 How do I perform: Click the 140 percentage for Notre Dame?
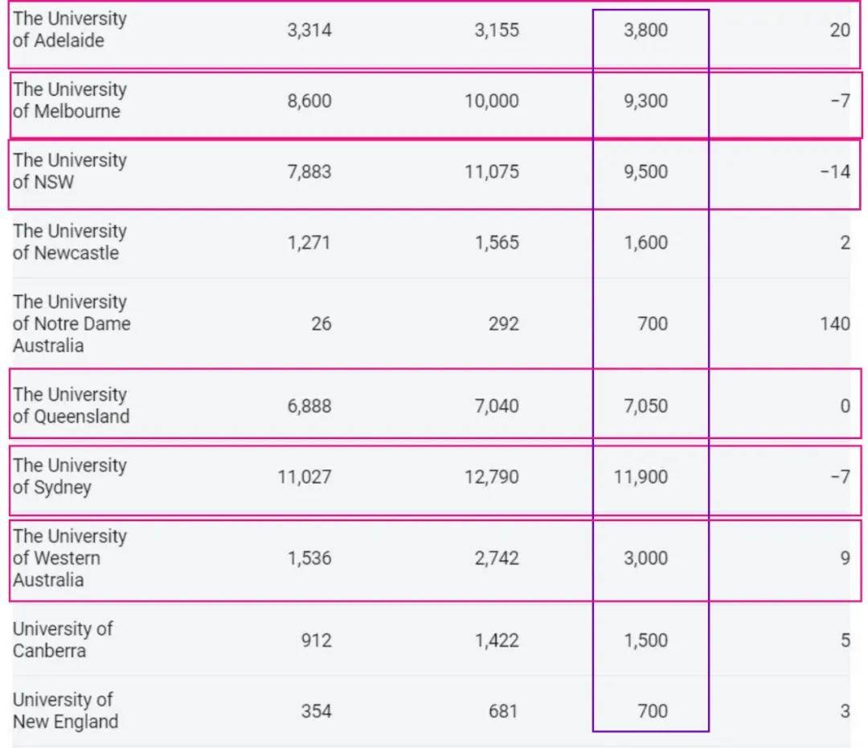coord(835,323)
